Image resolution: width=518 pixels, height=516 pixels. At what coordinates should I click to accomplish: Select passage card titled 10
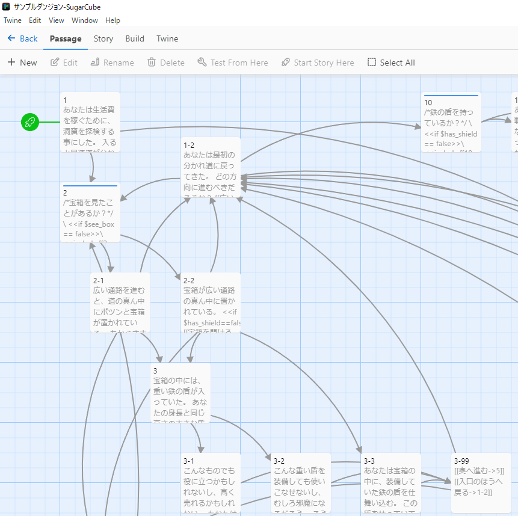(451, 122)
